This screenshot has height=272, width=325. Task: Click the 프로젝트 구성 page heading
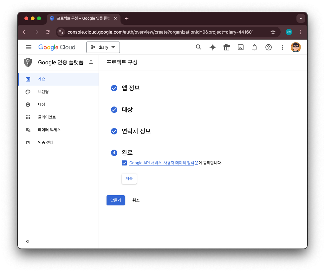[x=122, y=62]
